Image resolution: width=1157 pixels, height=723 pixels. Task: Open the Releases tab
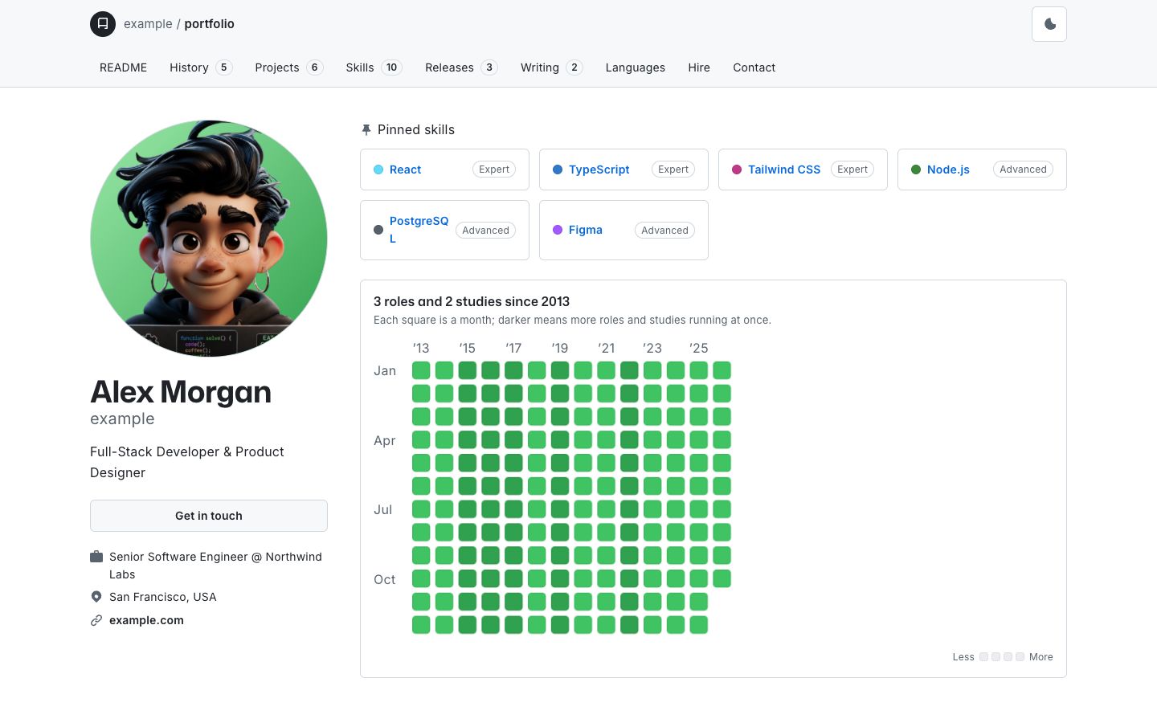tap(461, 67)
